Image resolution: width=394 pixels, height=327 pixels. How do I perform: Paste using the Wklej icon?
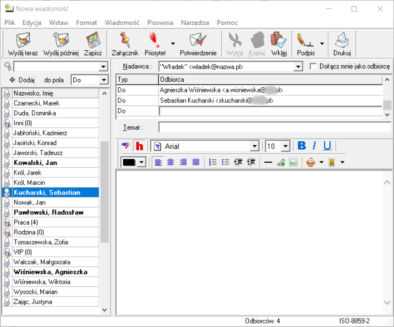pos(278,40)
